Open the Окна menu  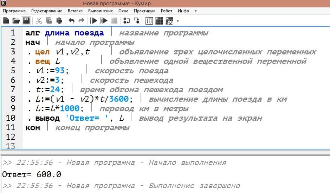pyautogui.click(x=123, y=11)
